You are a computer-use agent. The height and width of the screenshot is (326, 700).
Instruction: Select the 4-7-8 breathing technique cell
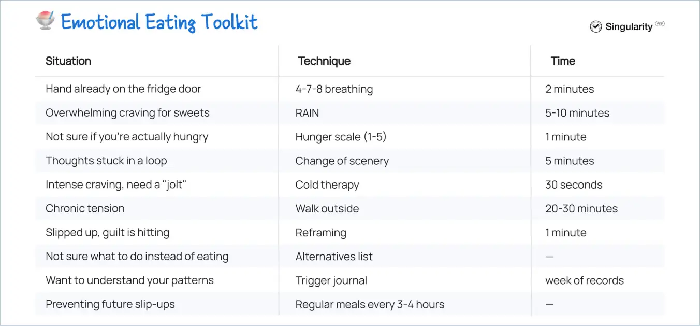coord(334,89)
